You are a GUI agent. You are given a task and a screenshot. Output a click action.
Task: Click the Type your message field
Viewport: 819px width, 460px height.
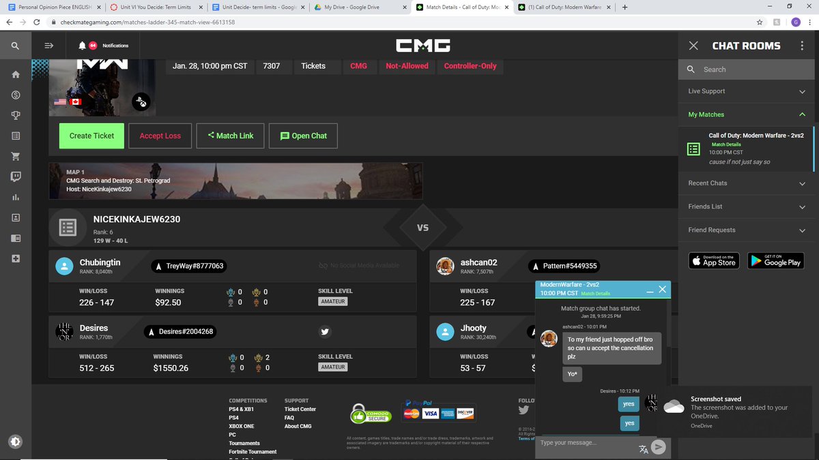click(586, 443)
